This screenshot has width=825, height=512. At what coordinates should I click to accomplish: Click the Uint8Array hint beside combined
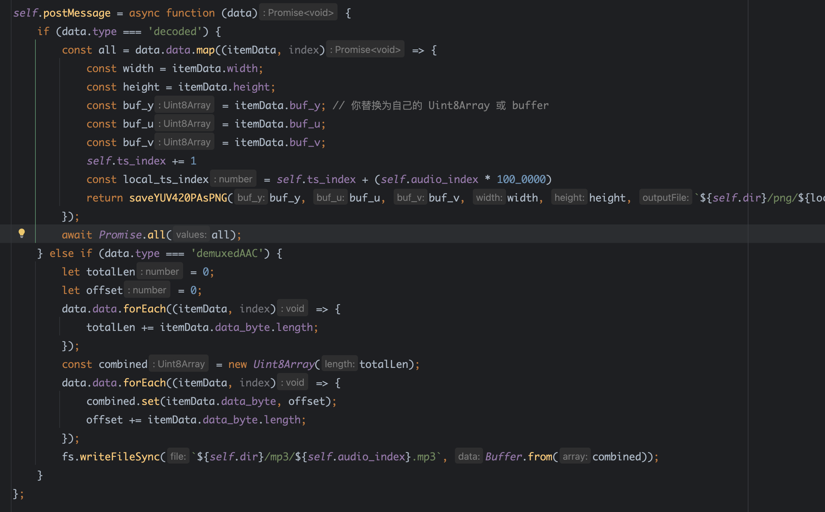(179, 364)
